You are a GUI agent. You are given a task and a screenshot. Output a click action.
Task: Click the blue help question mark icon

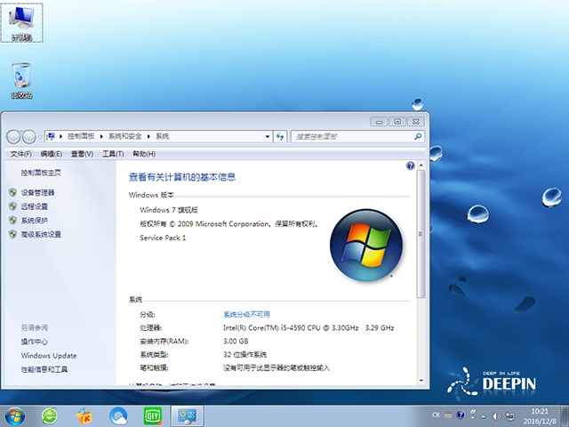coord(411,166)
